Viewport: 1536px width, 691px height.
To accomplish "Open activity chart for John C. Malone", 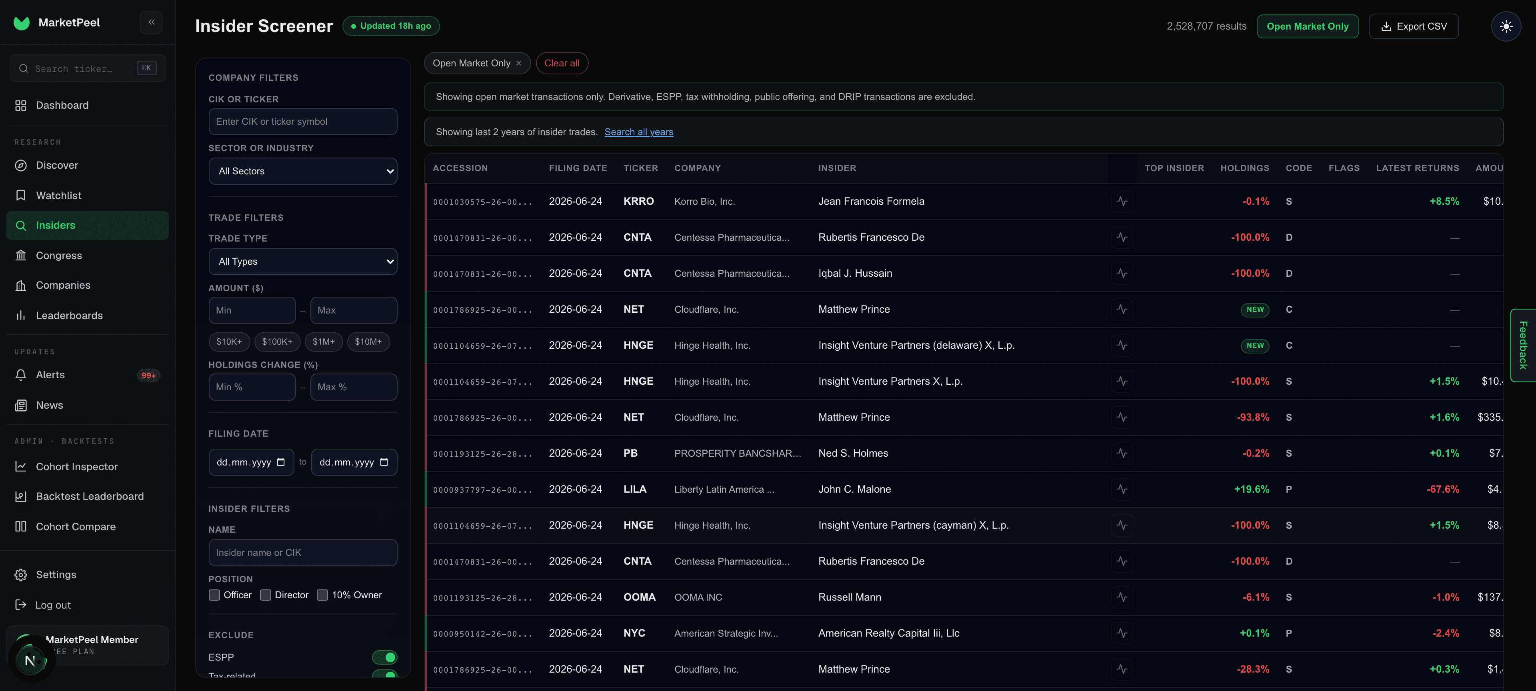I will [1122, 489].
